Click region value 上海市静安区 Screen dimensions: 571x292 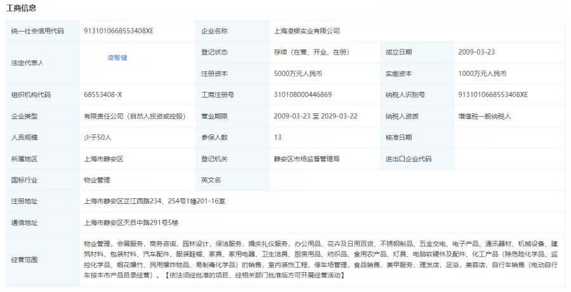pyautogui.click(x=103, y=159)
